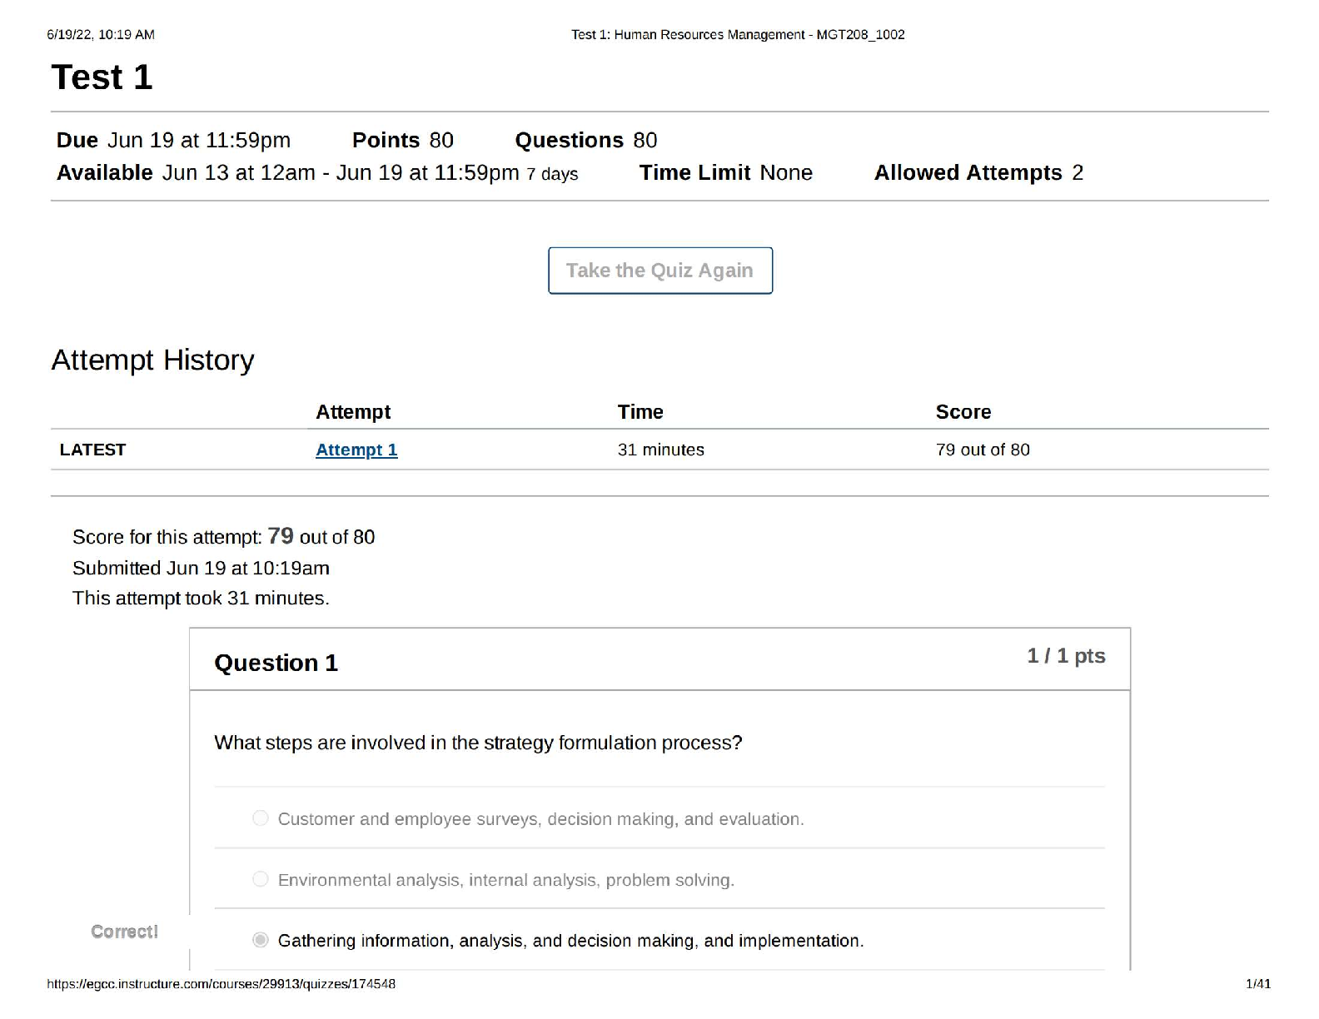Choose the 'Environmental analysis, internal analysis' radio option
The height and width of the screenshot is (1019, 1319).
click(x=261, y=879)
